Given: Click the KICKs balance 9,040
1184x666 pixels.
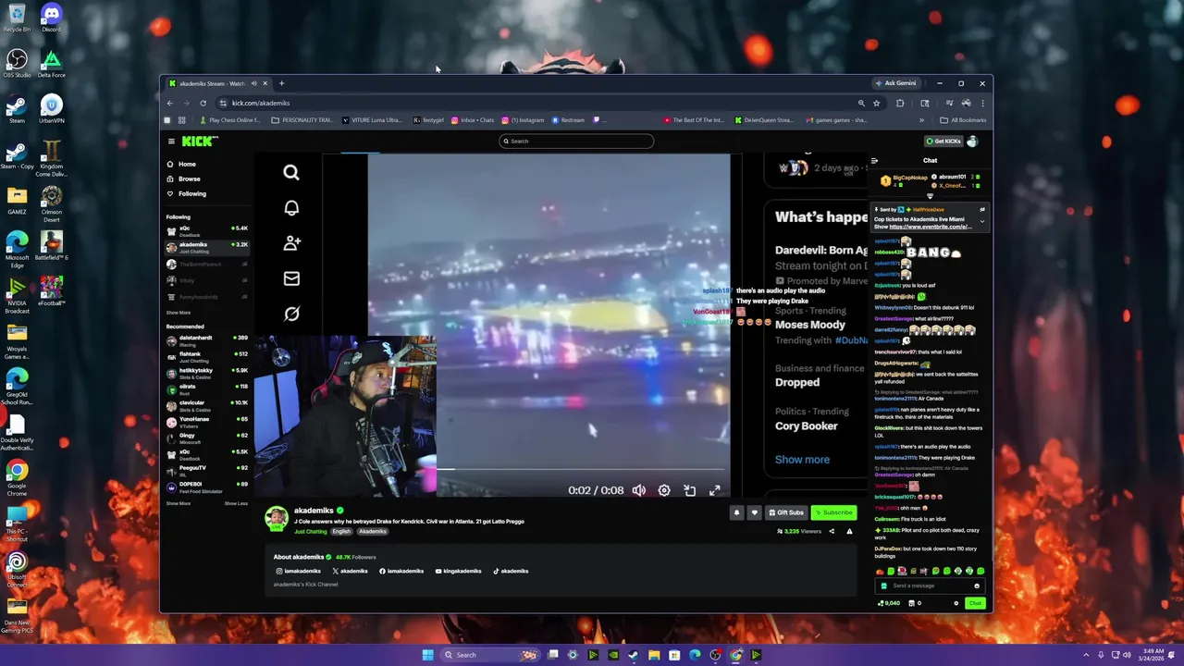Looking at the screenshot, I should (889, 603).
